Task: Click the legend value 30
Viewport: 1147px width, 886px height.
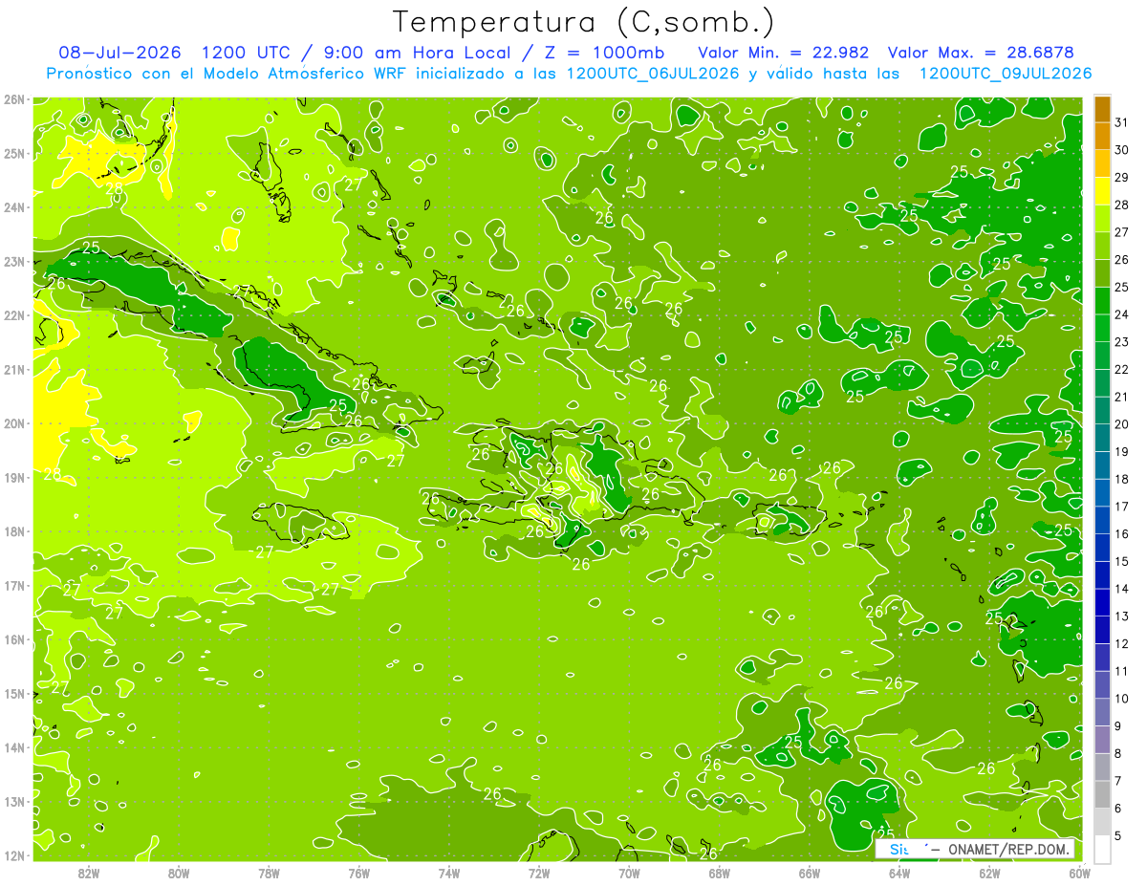Action: [x=1122, y=150]
